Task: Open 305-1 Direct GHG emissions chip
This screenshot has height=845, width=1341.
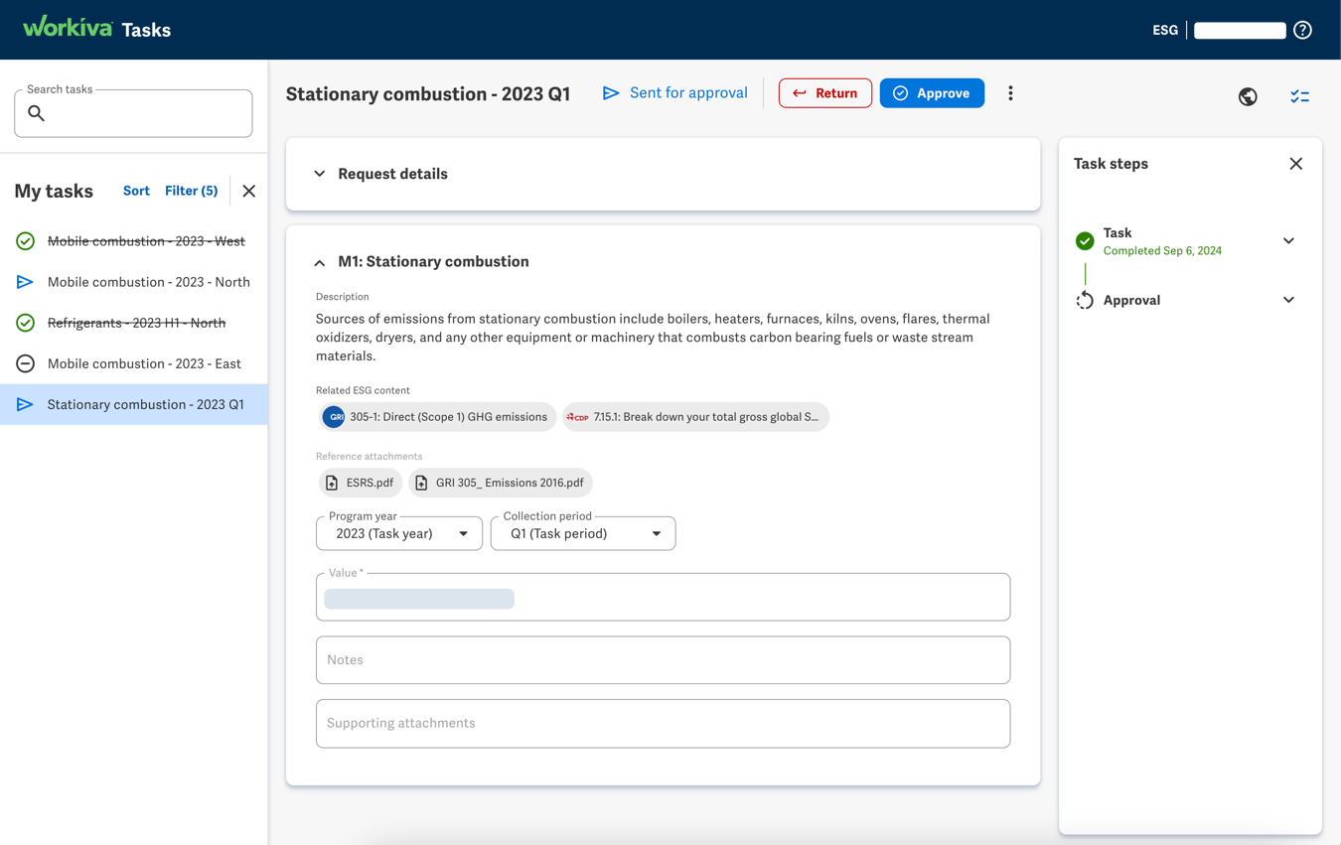Action: [437, 417]
